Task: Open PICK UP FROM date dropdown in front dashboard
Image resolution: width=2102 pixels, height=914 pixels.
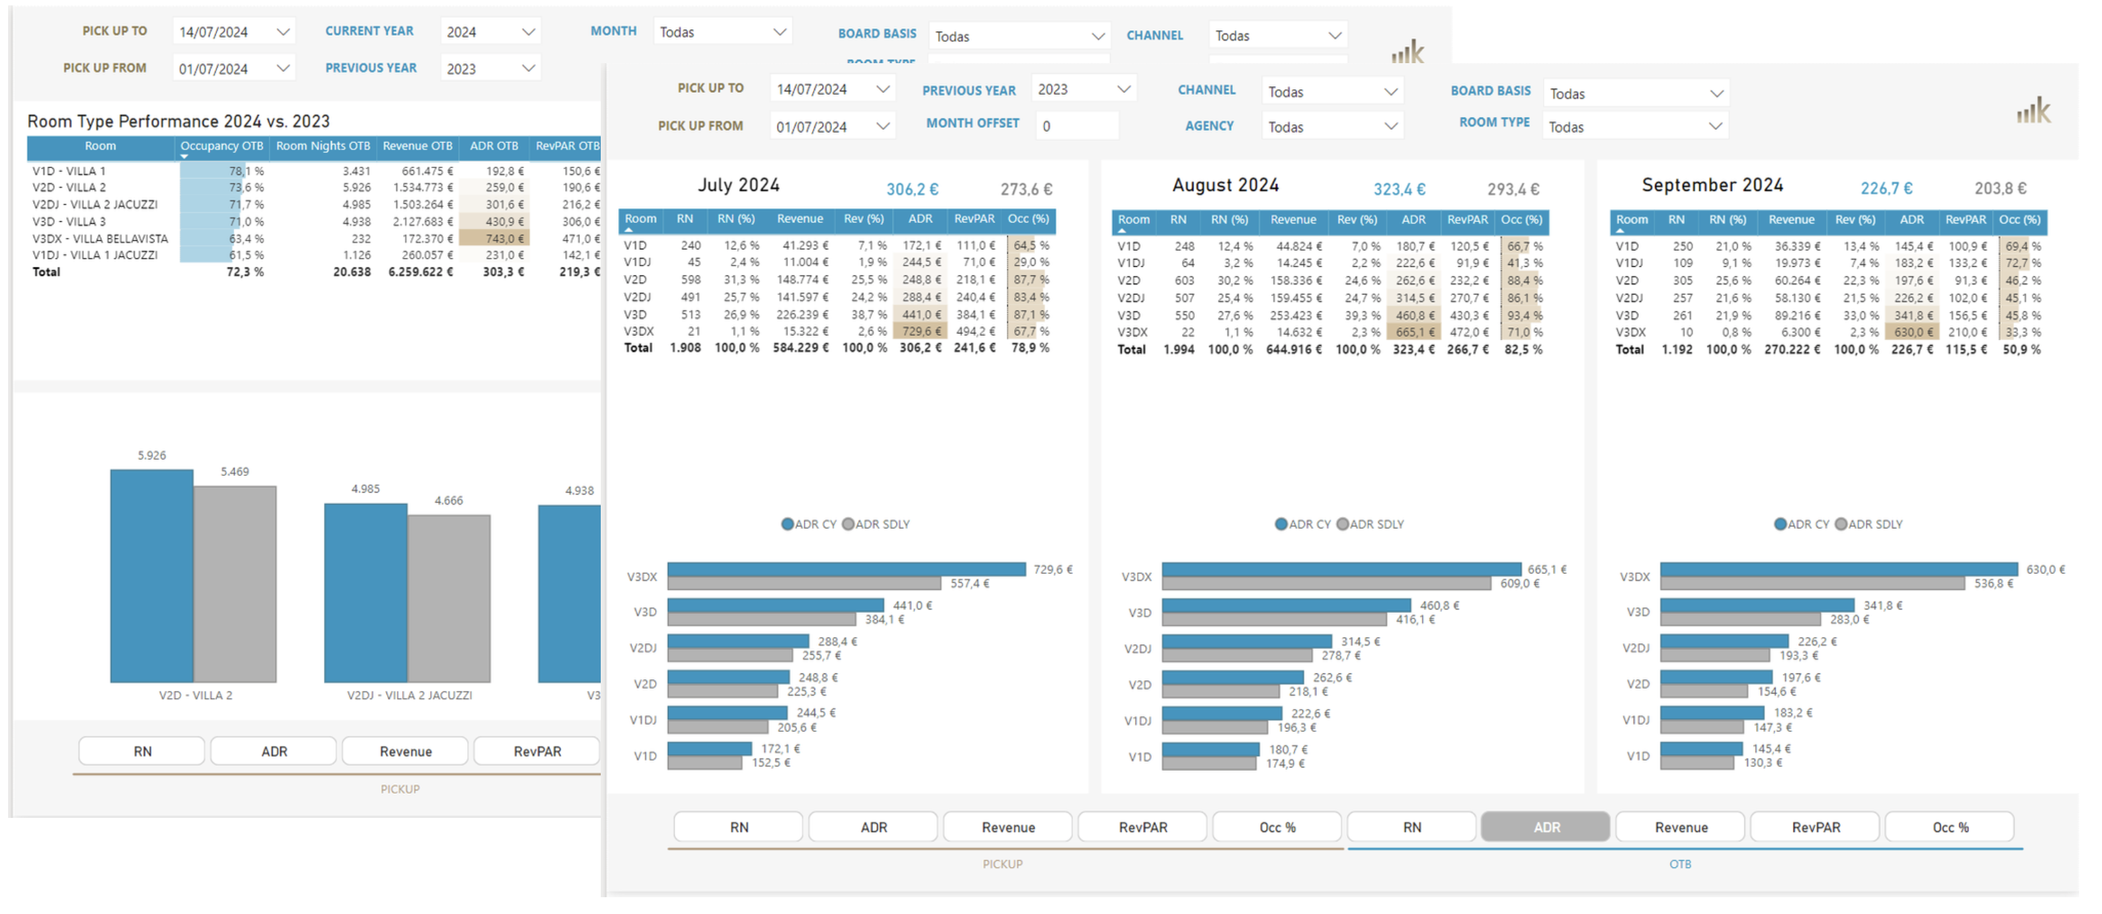Action: [x=833, y=126]
